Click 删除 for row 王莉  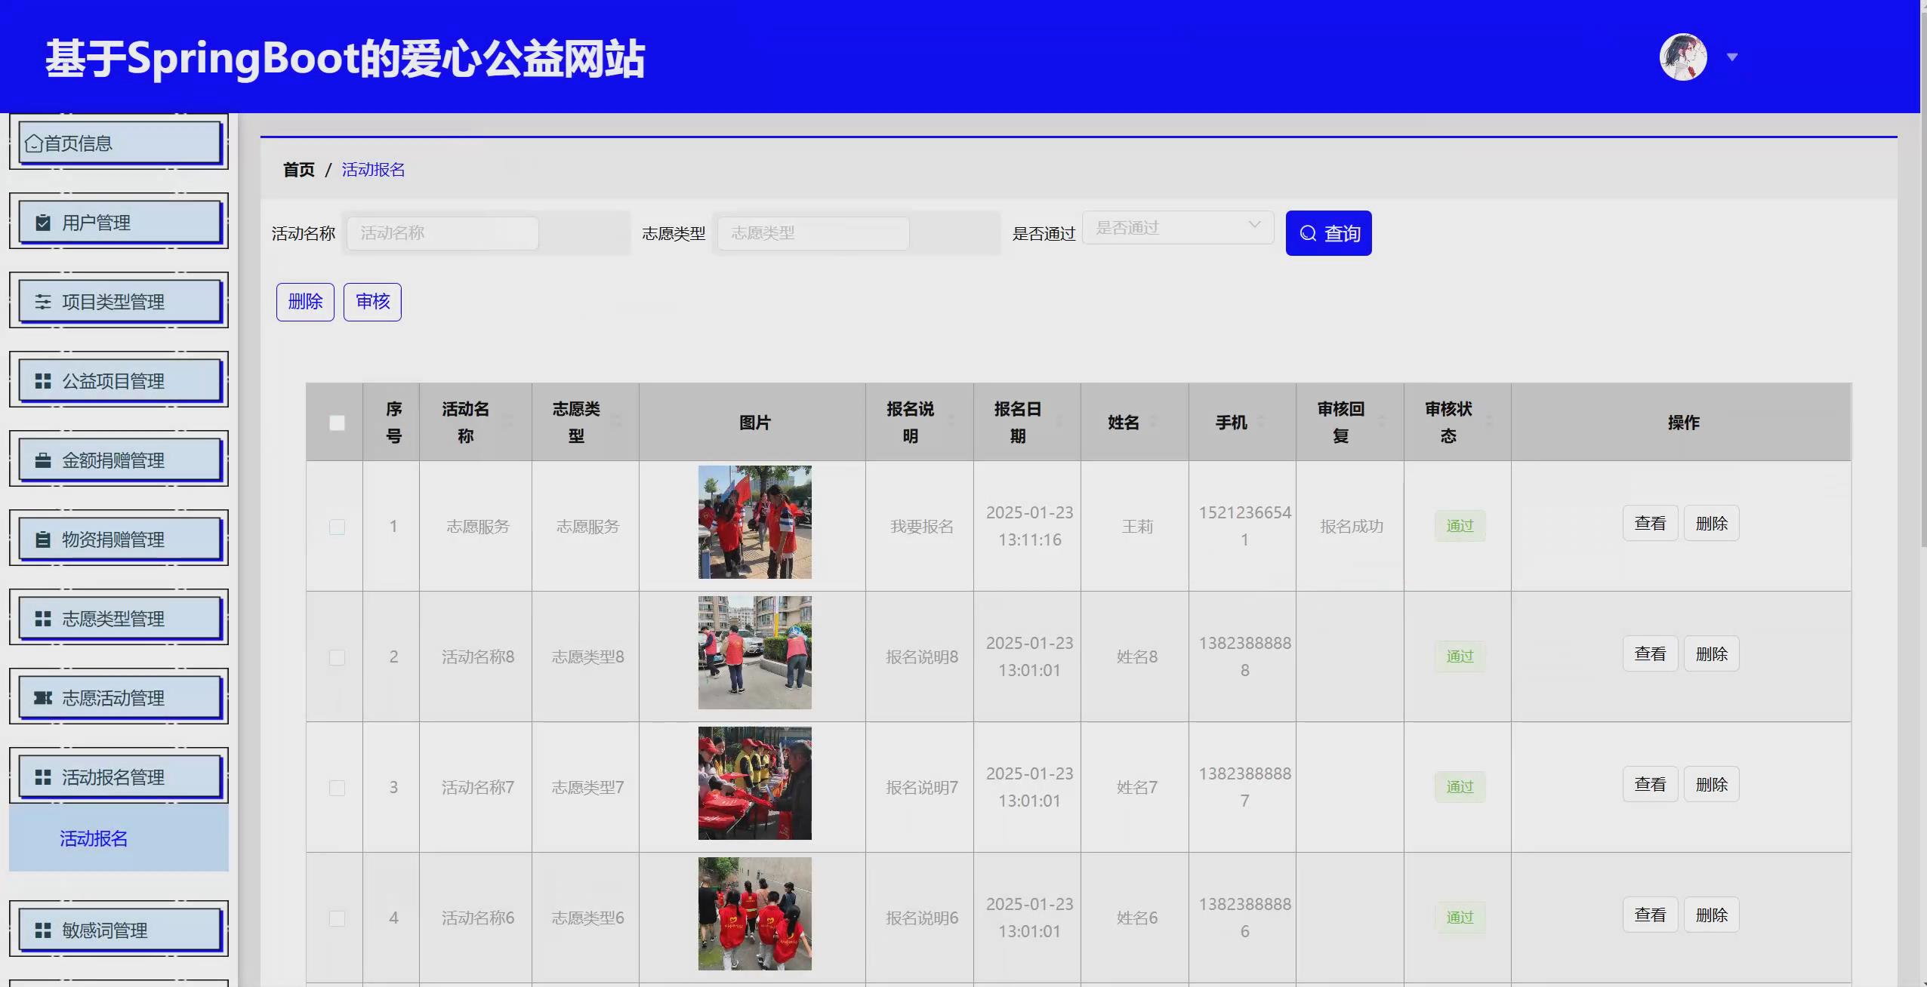(x=1711, y=523)
